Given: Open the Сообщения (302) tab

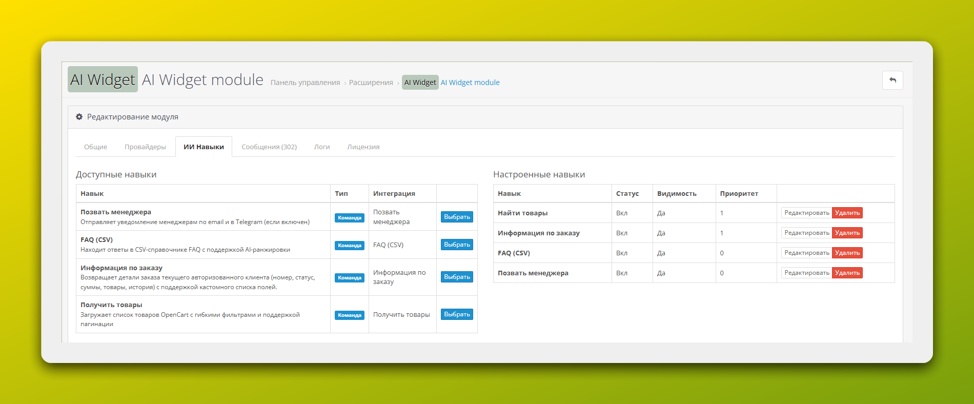Looking at the screenshot, I should pos(269,147).
